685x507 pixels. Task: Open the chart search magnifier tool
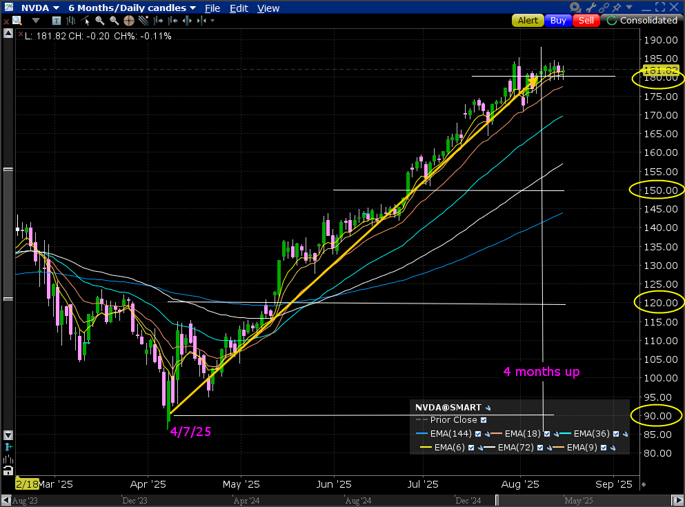[17, 21]
